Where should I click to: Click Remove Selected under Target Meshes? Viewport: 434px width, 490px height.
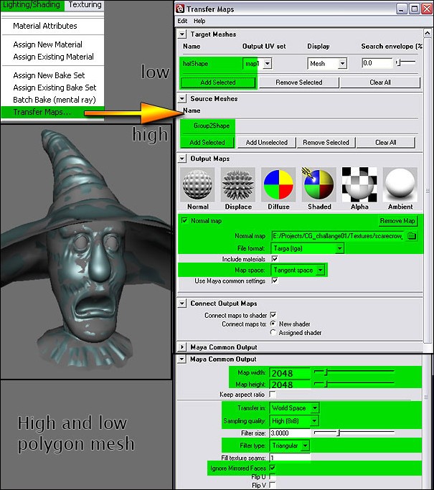(x=298, y=83)
